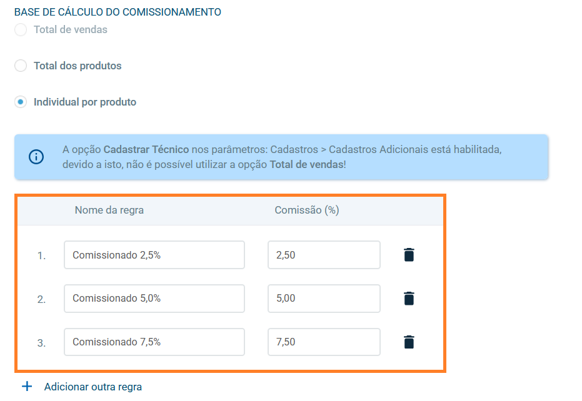Click row number 3 in the rules table

pyautogui.click(x=41, y=343)
